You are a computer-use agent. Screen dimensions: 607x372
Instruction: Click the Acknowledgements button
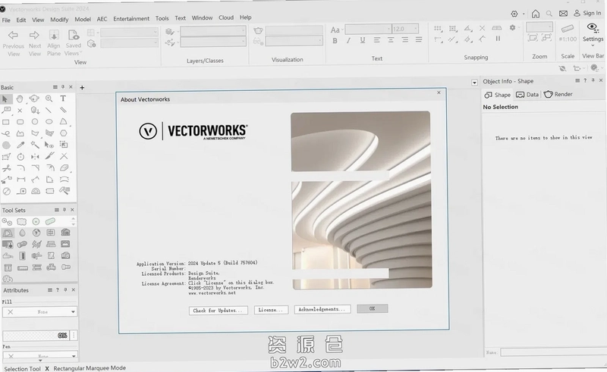tap(322, 309)
